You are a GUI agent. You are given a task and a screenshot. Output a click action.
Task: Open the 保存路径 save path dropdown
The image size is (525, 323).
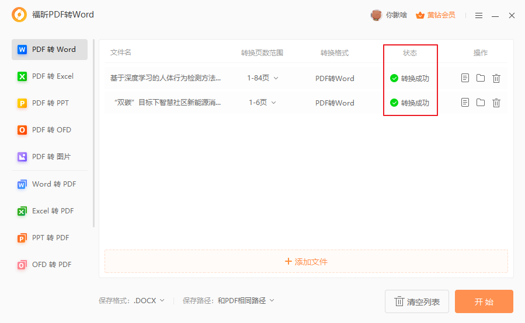245,301
